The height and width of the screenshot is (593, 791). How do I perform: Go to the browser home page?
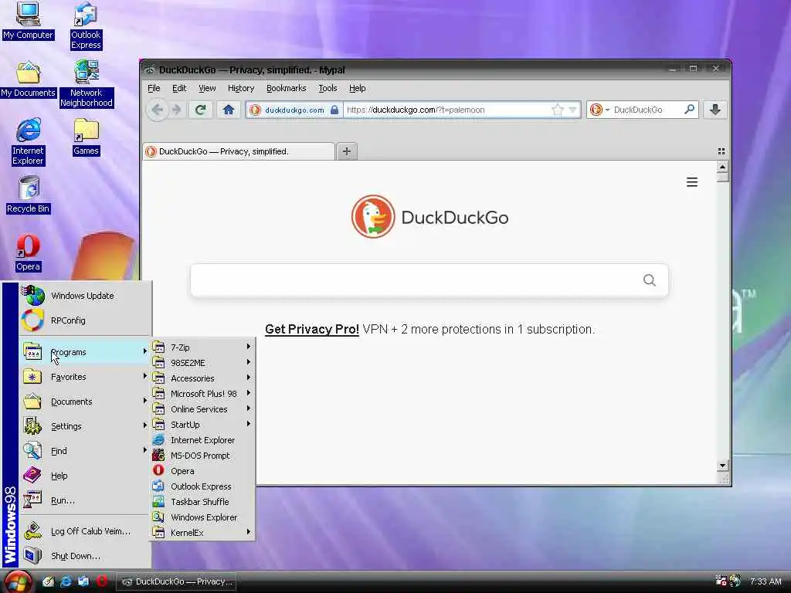[229, 110]
